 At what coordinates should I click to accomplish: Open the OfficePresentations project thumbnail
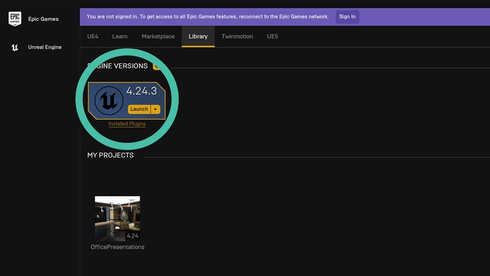click(x=117, y=219)
